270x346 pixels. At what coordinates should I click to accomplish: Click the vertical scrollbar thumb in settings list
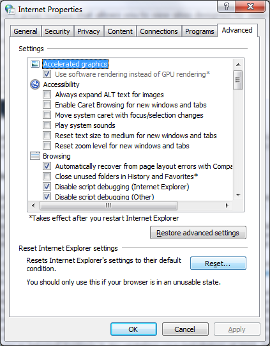click(x=238, y=80)
